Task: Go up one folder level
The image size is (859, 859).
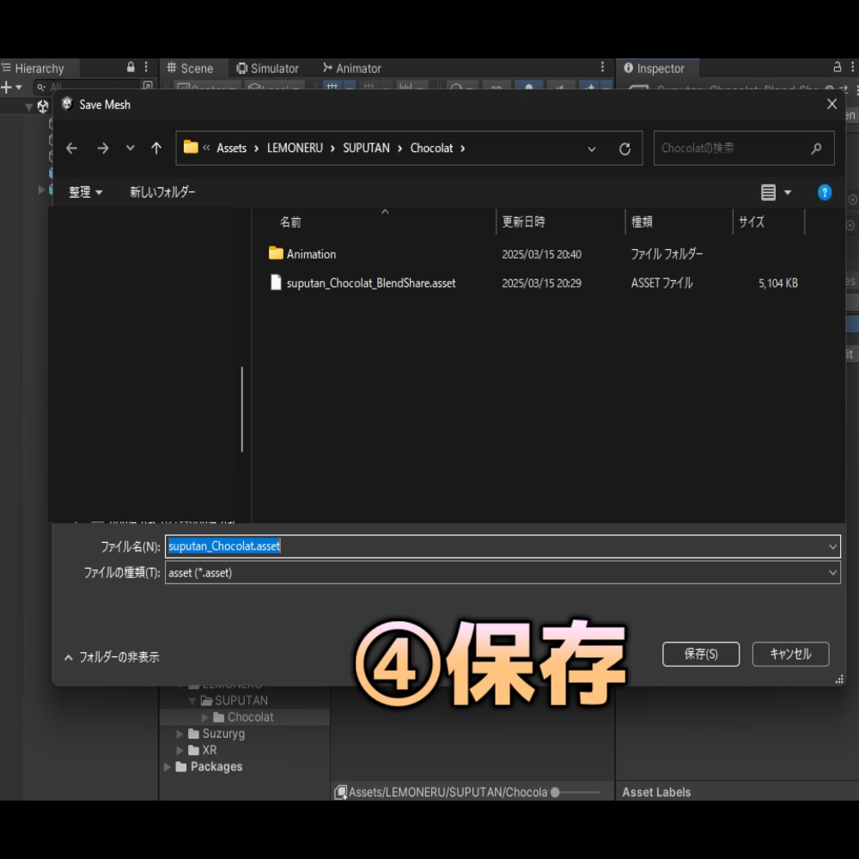Action: point(156,148)
